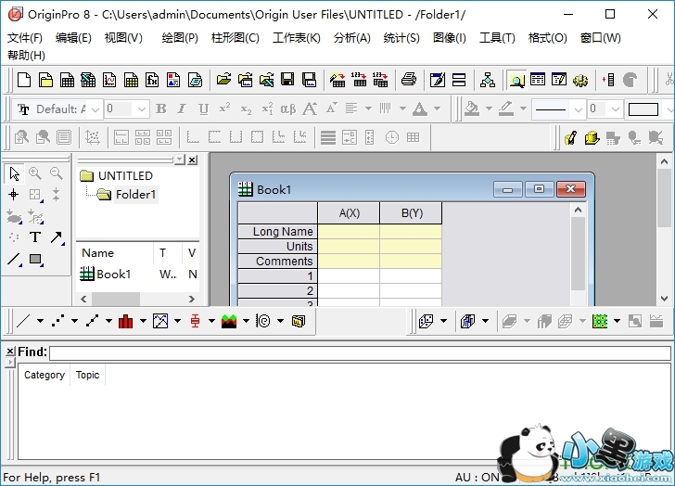
Task: Click into the Find input field
Action: (x=360, y=353)
